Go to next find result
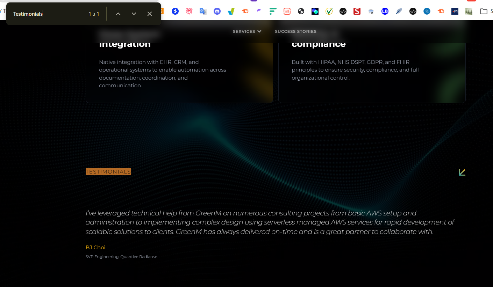The image size is (493, 287). coord(134,14)
